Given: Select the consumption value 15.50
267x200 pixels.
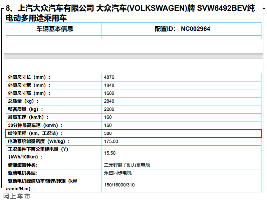Looking at the screenshot, I should (x=110, y=153).
